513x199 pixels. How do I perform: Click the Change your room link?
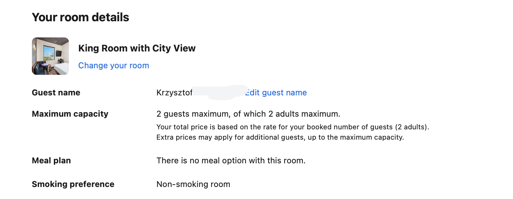pyautogui.click(x=114, y=66)
